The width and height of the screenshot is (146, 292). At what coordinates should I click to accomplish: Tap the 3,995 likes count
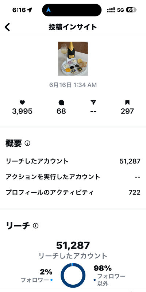[22, 111]
